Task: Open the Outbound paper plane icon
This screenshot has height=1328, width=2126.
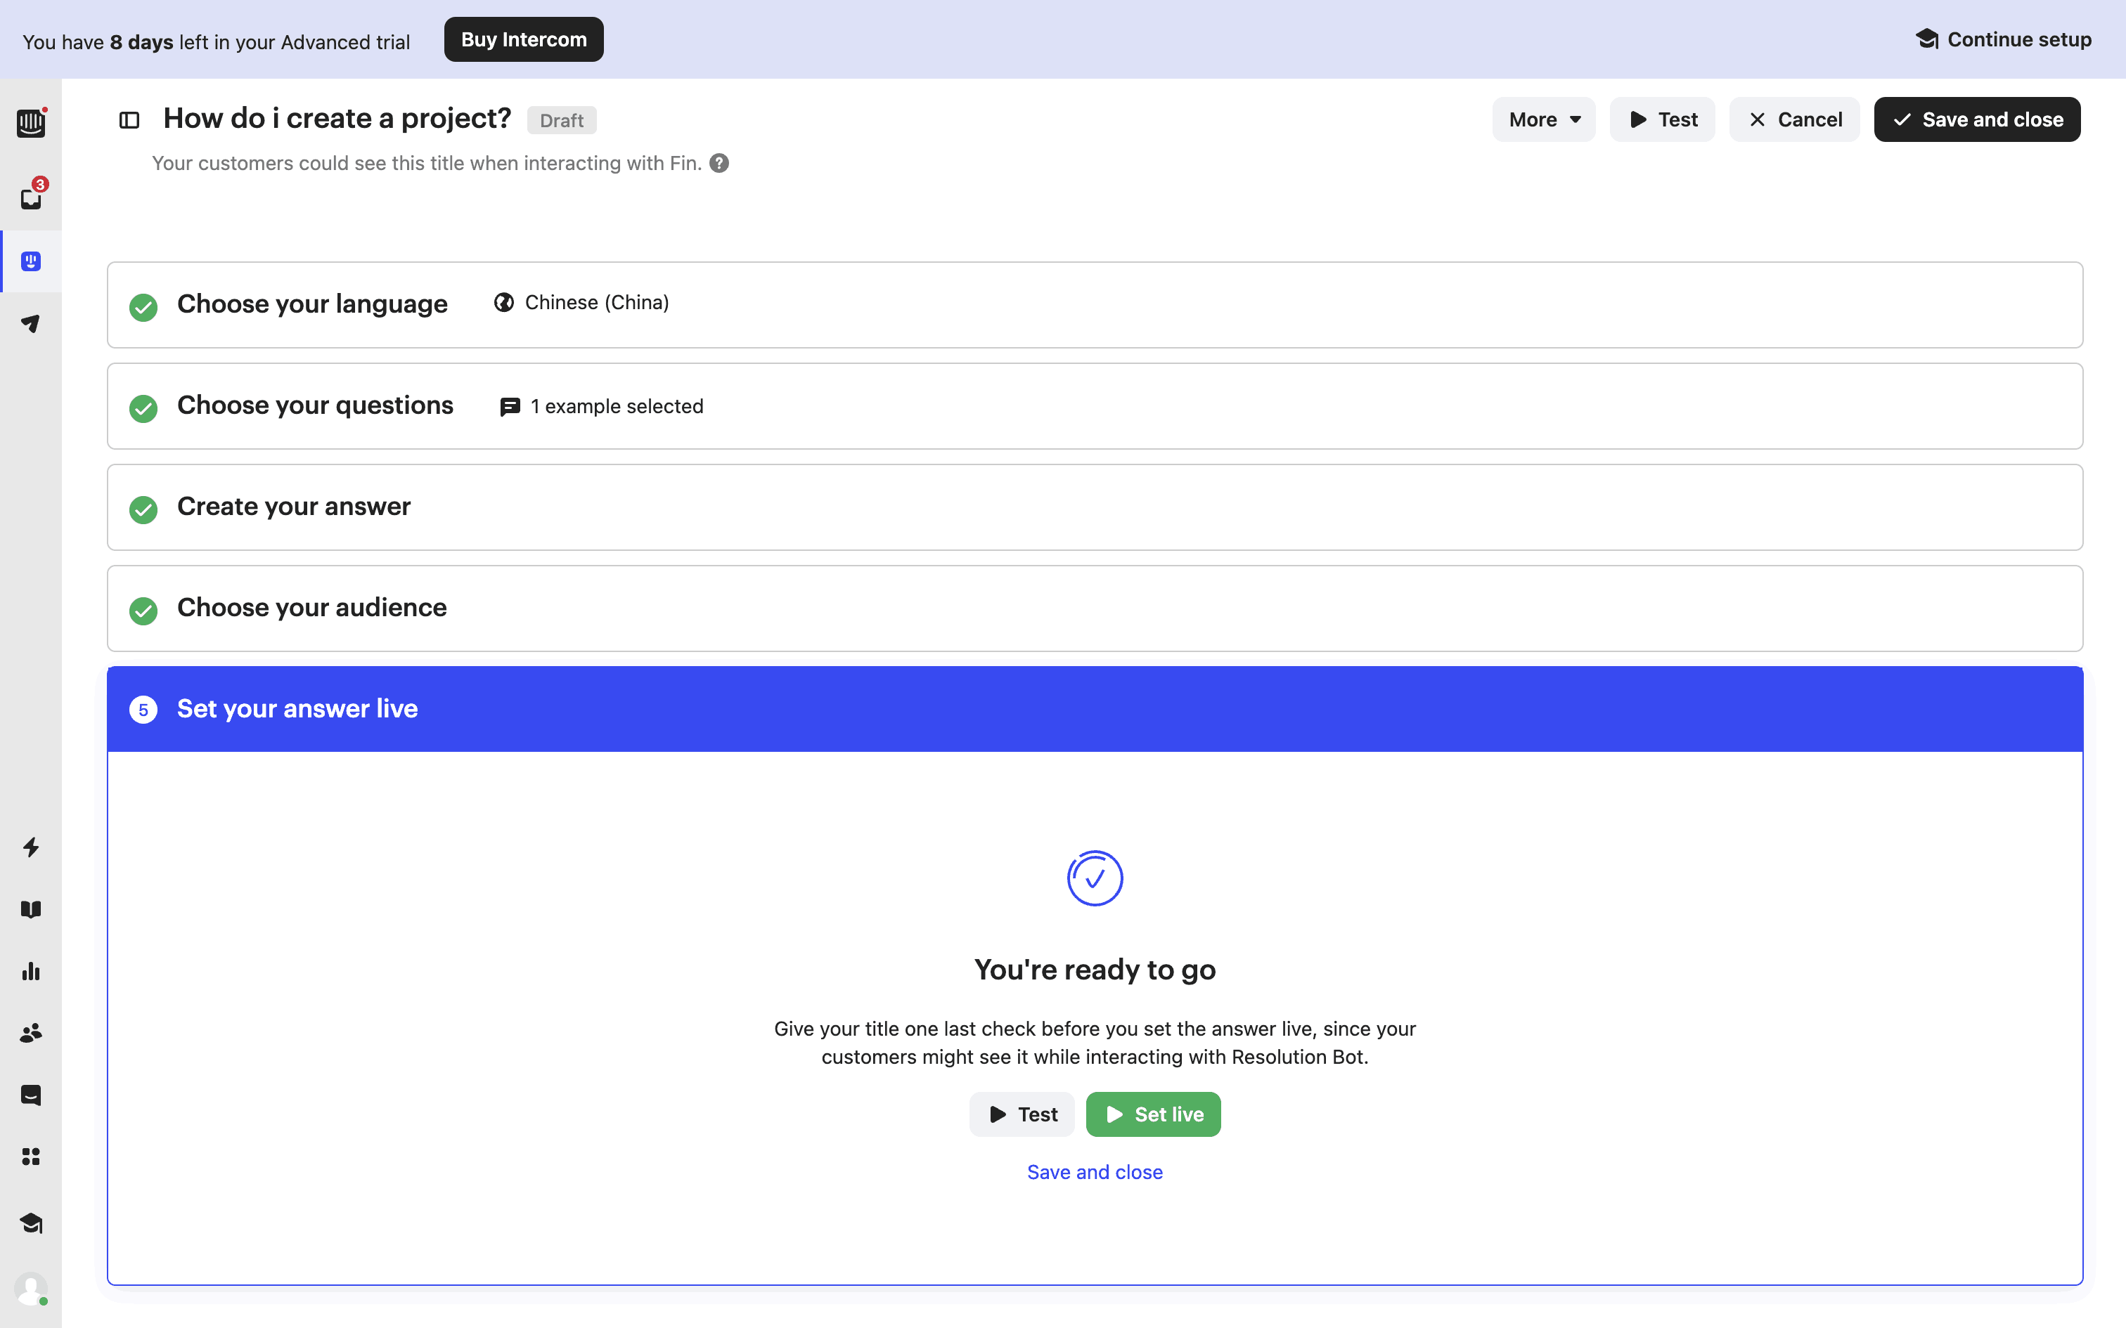Action: [31, 323]
